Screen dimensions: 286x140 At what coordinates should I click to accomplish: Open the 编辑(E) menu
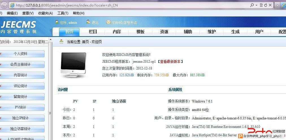pos(12,13)
